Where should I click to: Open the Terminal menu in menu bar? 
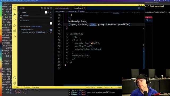28,1
